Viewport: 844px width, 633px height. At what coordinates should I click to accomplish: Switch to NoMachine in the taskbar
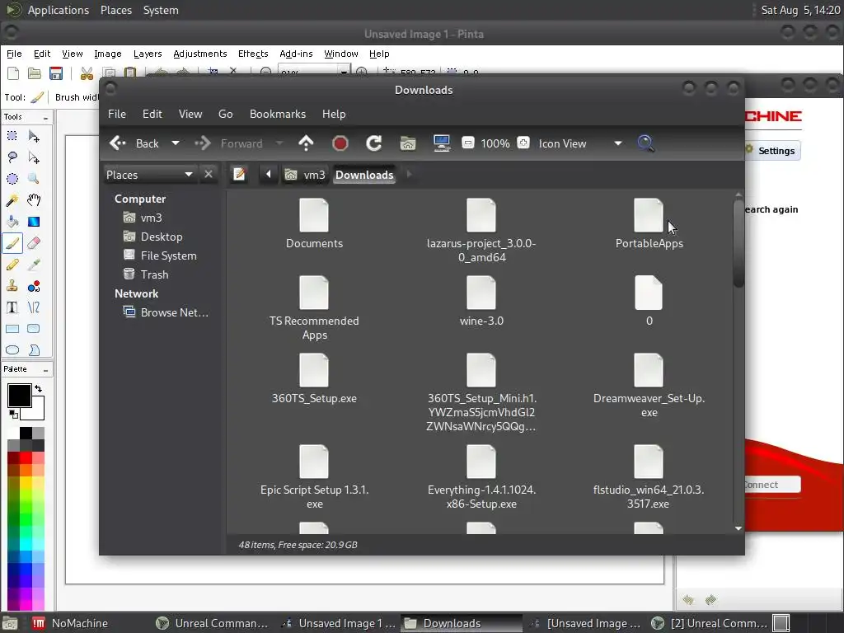tap(71, 623)
